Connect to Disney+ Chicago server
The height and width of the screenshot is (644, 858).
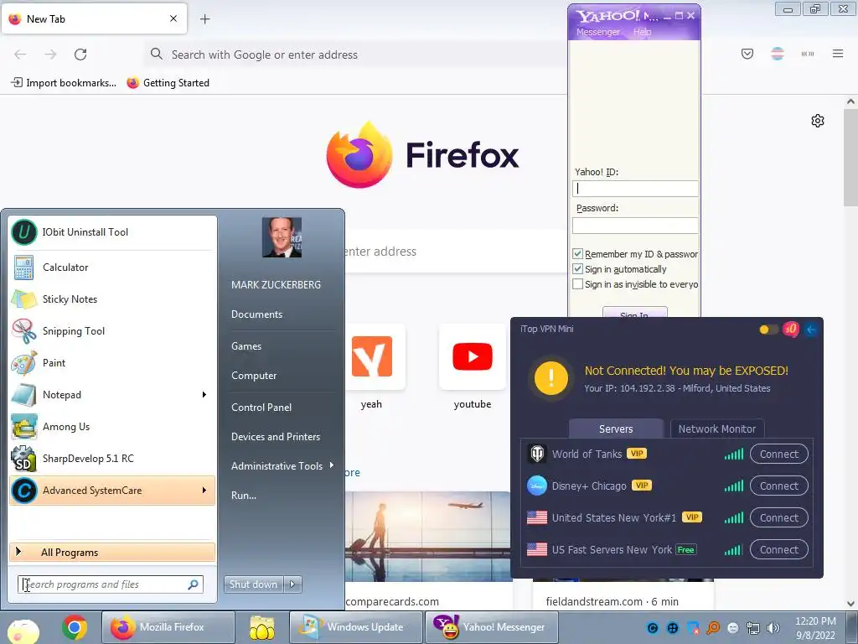tap(778, 486)
